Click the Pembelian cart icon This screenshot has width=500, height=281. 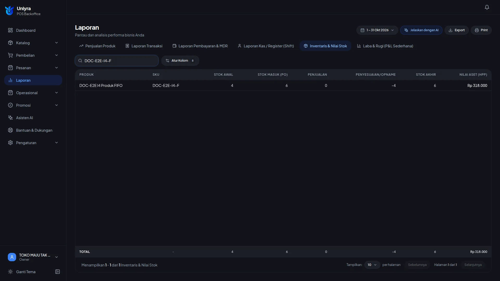10,55
